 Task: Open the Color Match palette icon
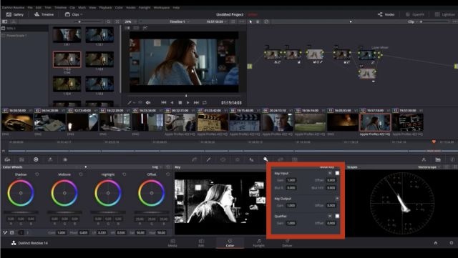[21, 159]
